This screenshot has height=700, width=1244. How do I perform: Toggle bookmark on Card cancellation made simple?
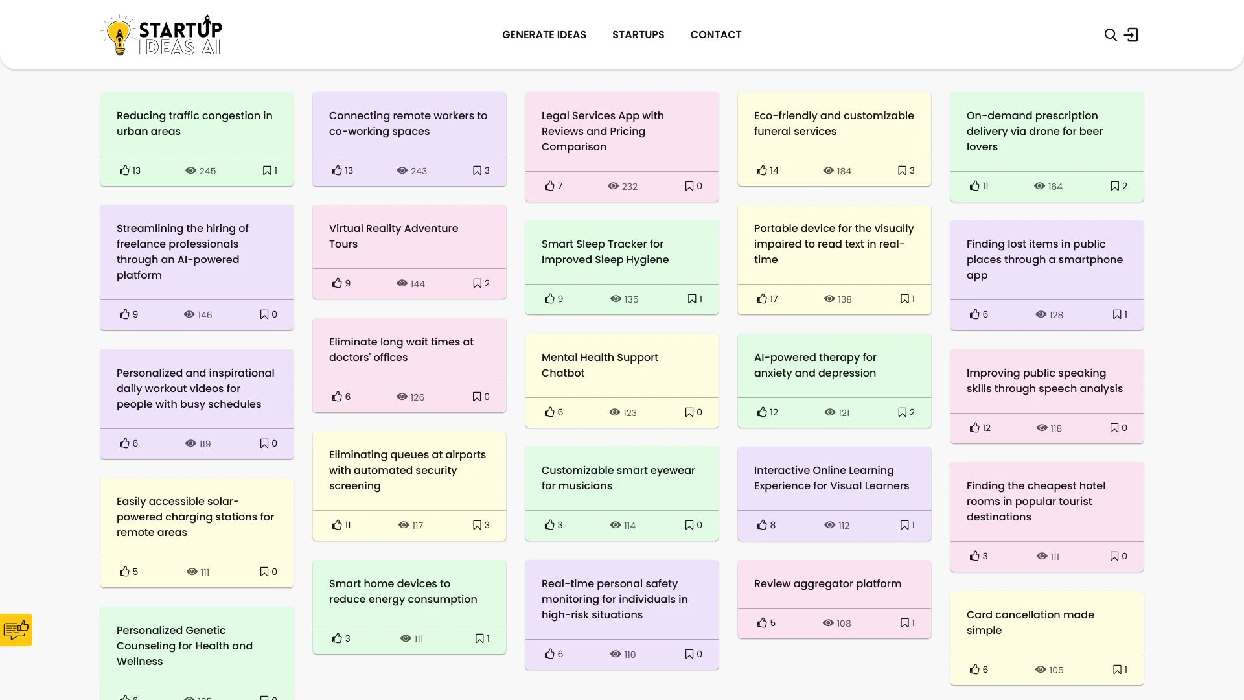[1117, 670]
